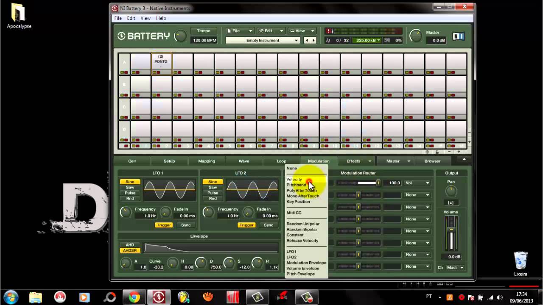Click the previous instrument arrow
The height and width of the screenshot is (305, 543).
307,40
